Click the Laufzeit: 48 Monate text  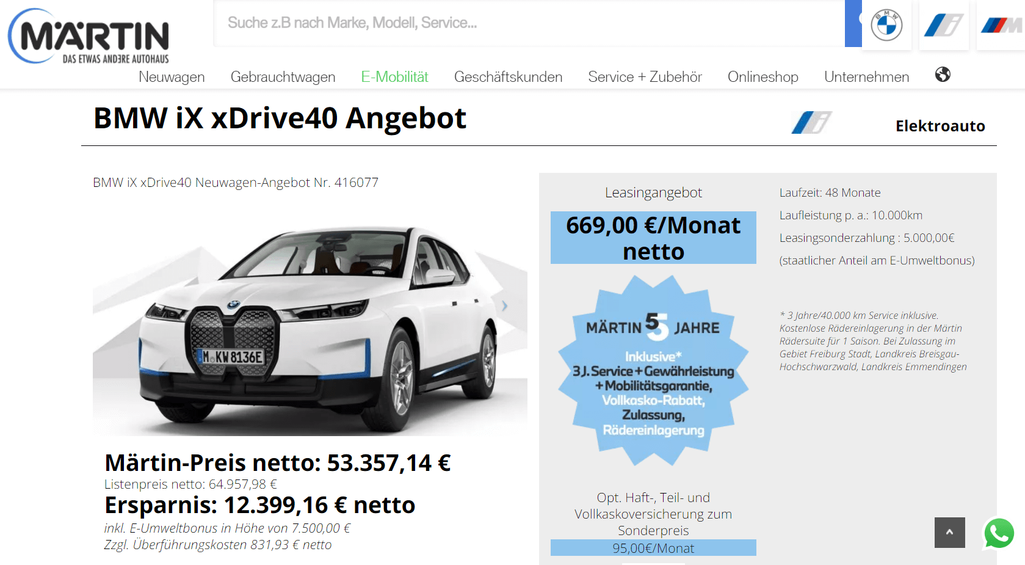(x=830, y=192)
